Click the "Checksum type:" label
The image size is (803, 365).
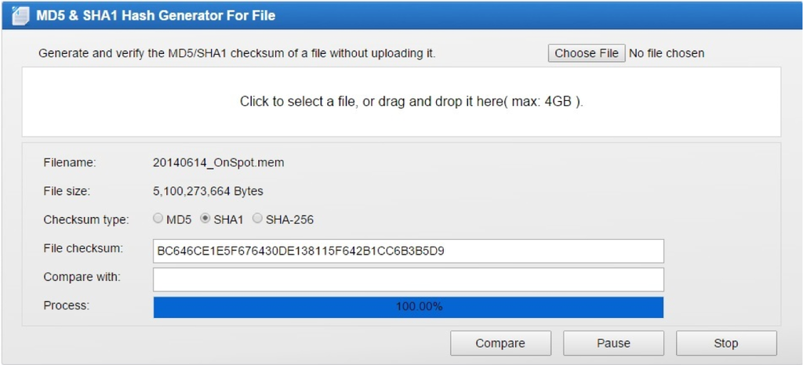[86, 219]
